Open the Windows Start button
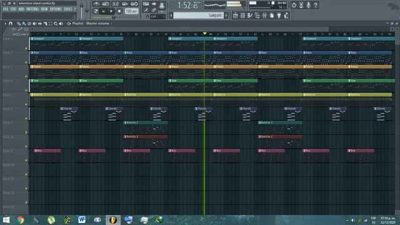Image resolution: width=400 pixels, height=225 pixels. [x=6, y=219]
